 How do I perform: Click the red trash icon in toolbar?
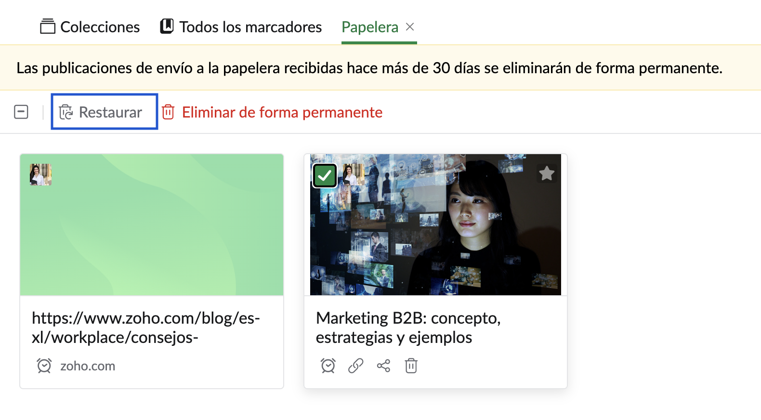point(168,112)
